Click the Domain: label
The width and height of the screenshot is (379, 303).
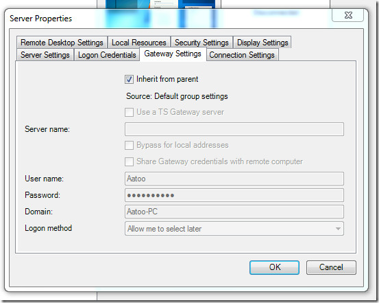[x=38, y=212]
